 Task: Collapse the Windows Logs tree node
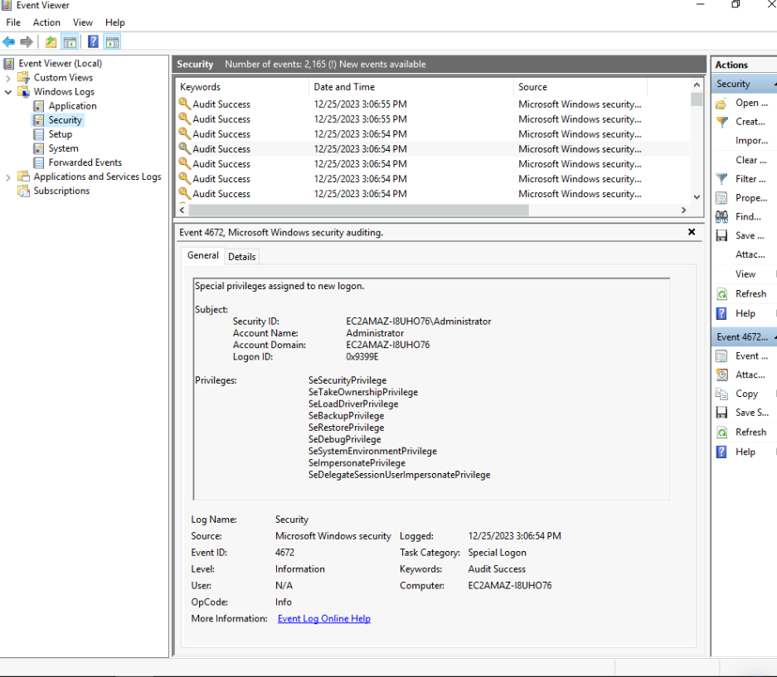point(8,91)
